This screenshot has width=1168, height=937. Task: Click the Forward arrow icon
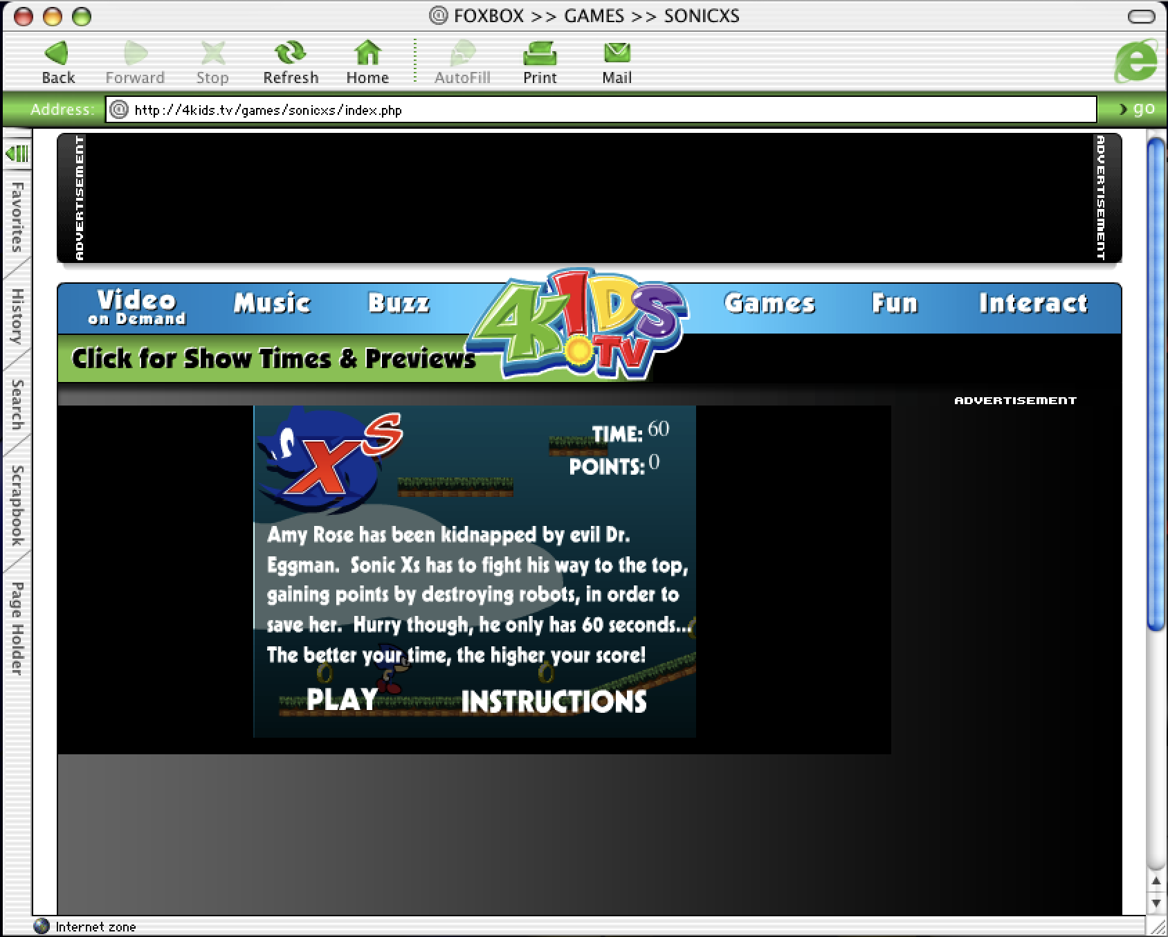coord(135,53)
